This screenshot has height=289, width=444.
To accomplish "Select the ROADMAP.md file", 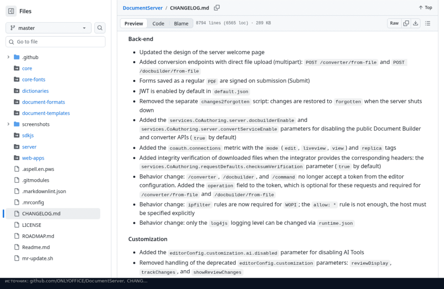I will [x=38, y=236].
